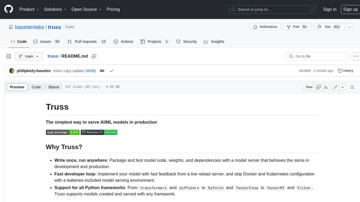Click the 'Write once, run anywhere:' text
Screen dimensions: 360x202
[81, 160]
